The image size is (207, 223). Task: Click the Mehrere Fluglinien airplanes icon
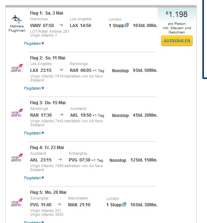point(17,19)
